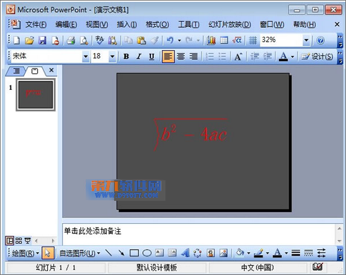Insert a diagram or organization chart
The height and width of the screenshot is (275, 346).
coord(197,253)
